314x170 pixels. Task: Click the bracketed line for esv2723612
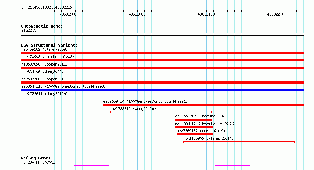(x=161, y=112)
